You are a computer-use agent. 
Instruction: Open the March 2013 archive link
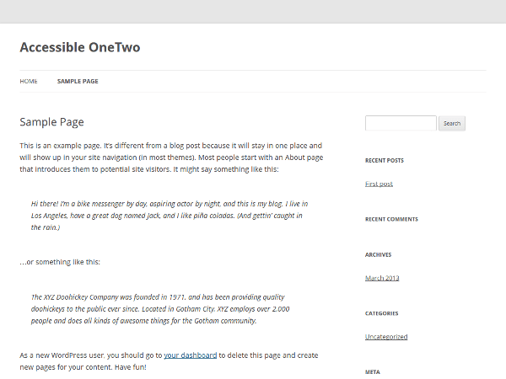[382, 278]
